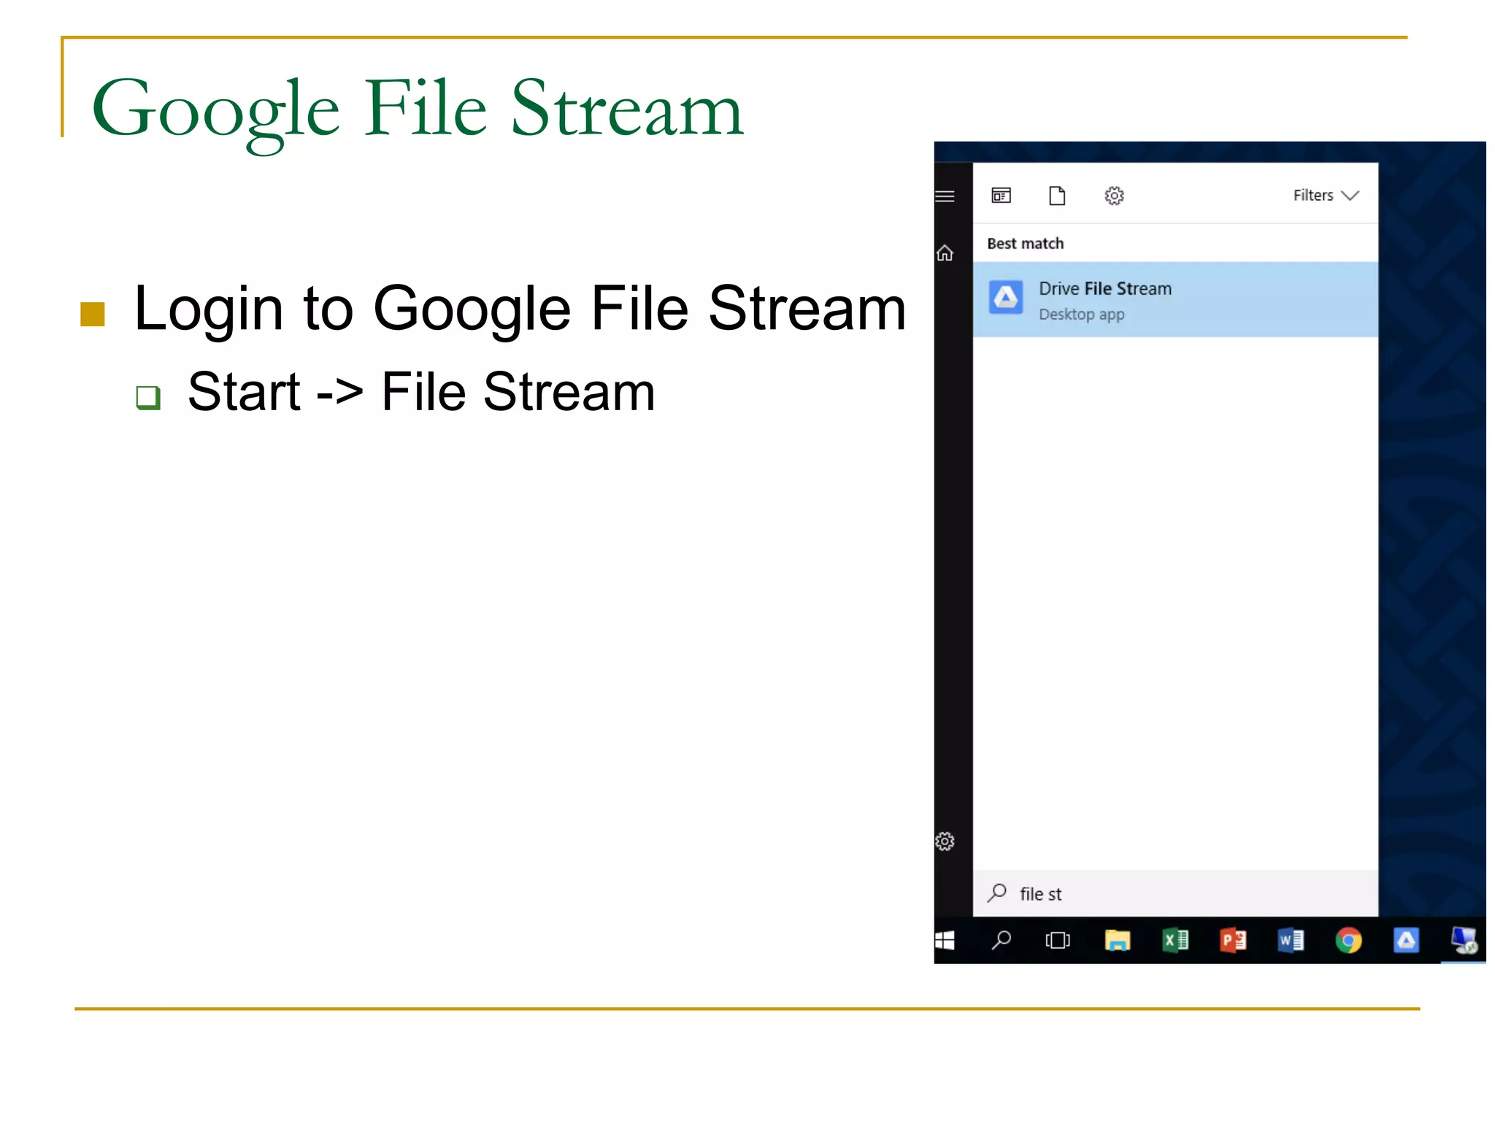Select the Settings filter gear icon
The width and height of the screenshot is (1495, 1121).
tap(1114, 196)
